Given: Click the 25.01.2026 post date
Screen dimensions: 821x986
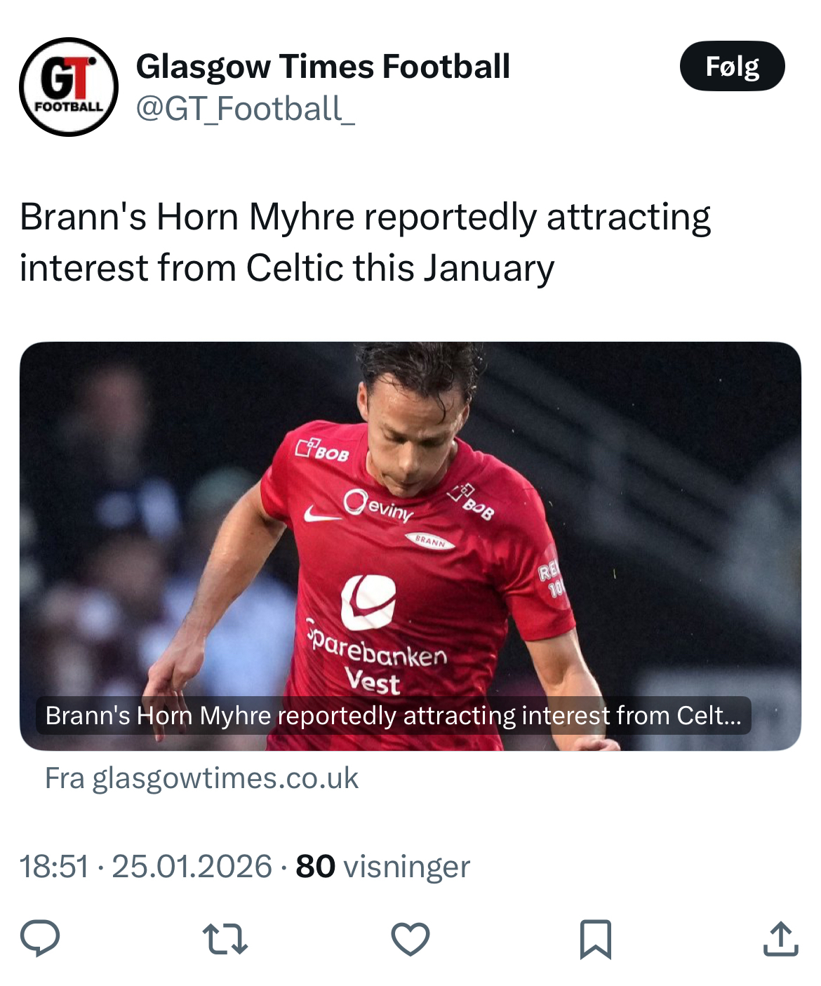Looking at the screenshot, I should 192,867.
